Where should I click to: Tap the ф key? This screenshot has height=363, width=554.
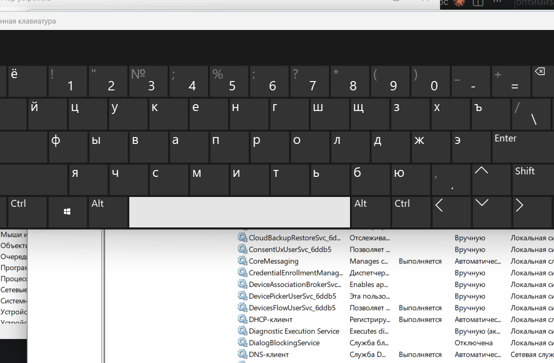[x=67, y=147]
